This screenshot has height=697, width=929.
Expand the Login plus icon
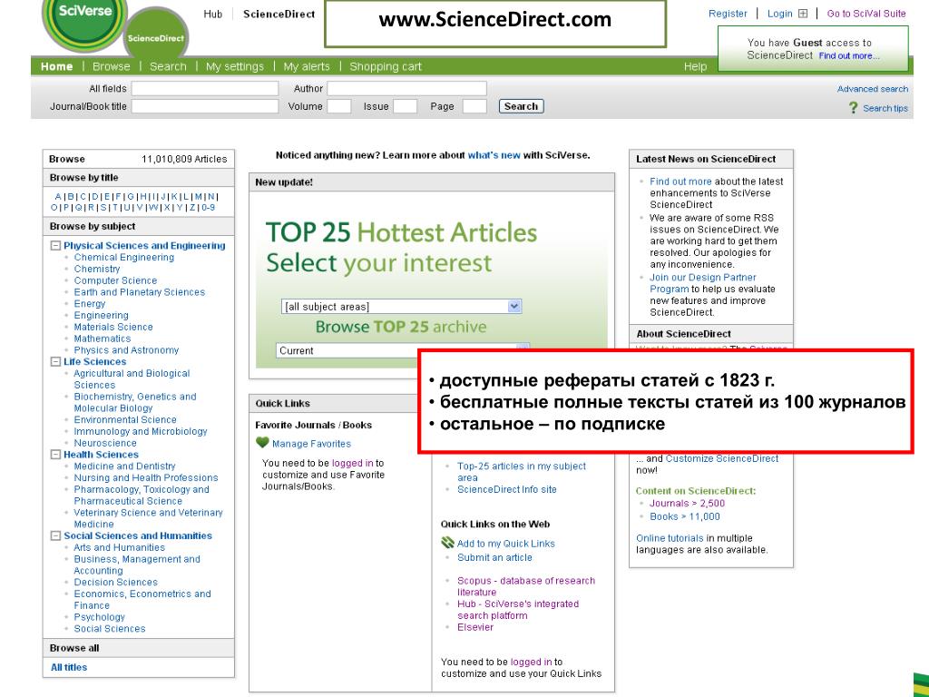pyautogui.click(x=803, y=14)
